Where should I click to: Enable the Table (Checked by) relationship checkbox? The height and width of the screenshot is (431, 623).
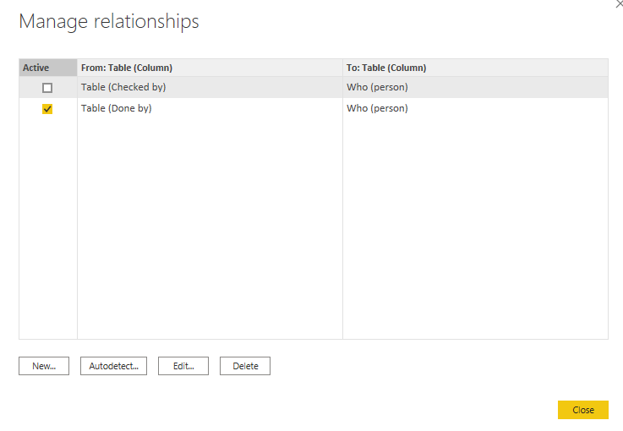[47, 88]
